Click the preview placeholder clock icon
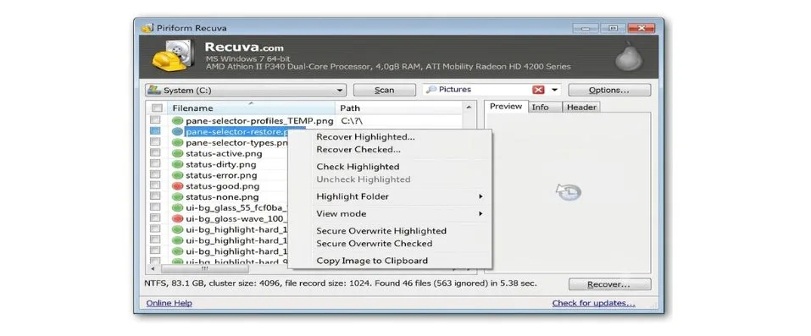811x336 pixels. pyautogui.click(x=569, y=192)
